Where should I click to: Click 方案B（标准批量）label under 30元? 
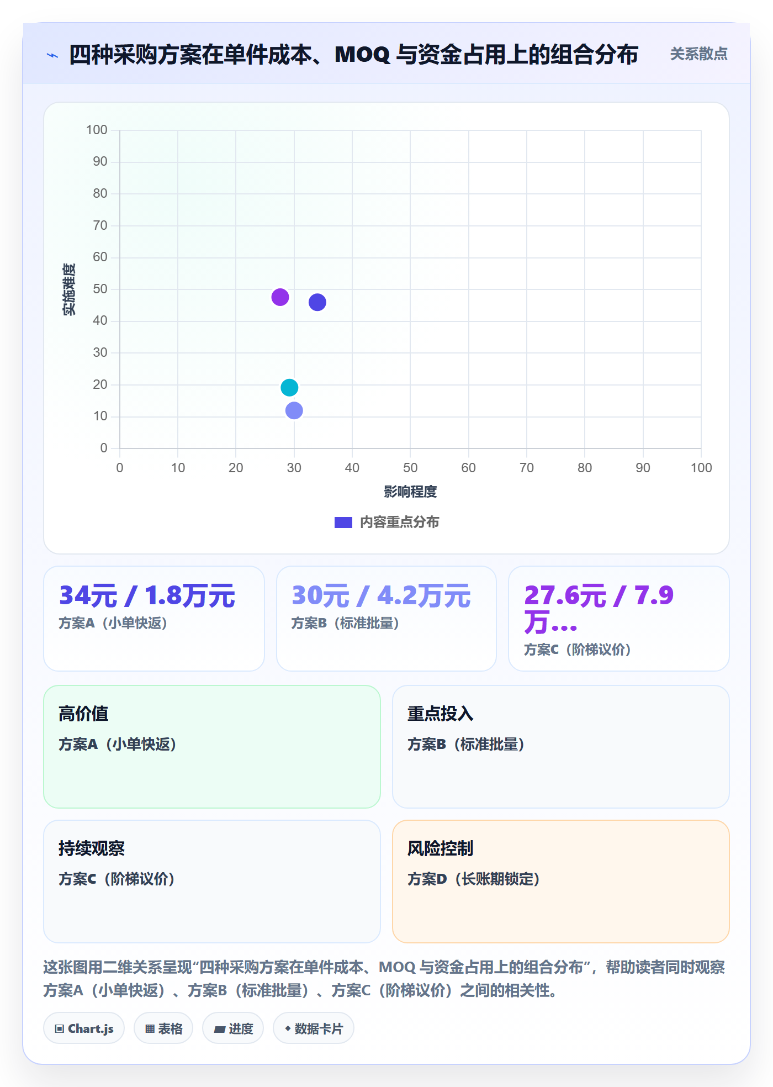[x=345, y=623]
